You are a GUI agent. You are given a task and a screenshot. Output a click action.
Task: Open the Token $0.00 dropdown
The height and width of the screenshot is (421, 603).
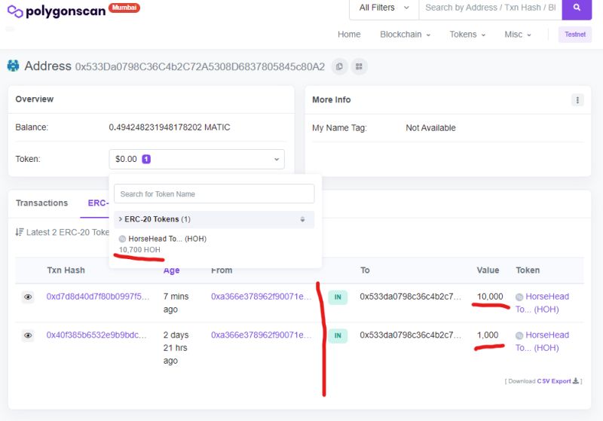tap(197, 159)
